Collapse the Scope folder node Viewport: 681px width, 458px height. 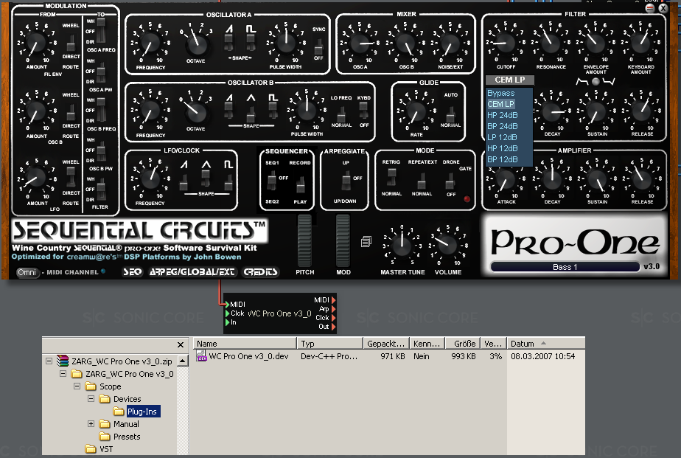tap(77, 386)
